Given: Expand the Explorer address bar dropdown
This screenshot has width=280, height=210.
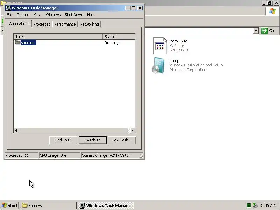Looking at the screenshot, I should (256, 31).
